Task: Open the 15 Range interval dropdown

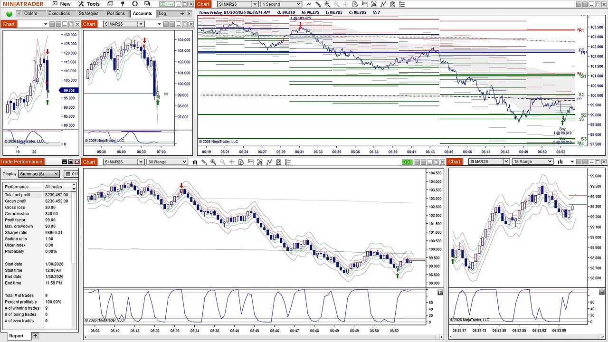Action: click(x=533, y=161)
